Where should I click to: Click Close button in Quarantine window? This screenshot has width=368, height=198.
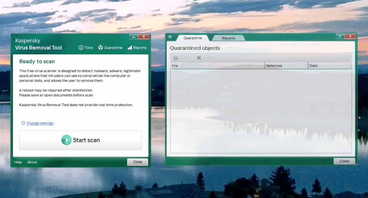pyautogui.click(x=344, y=161)
